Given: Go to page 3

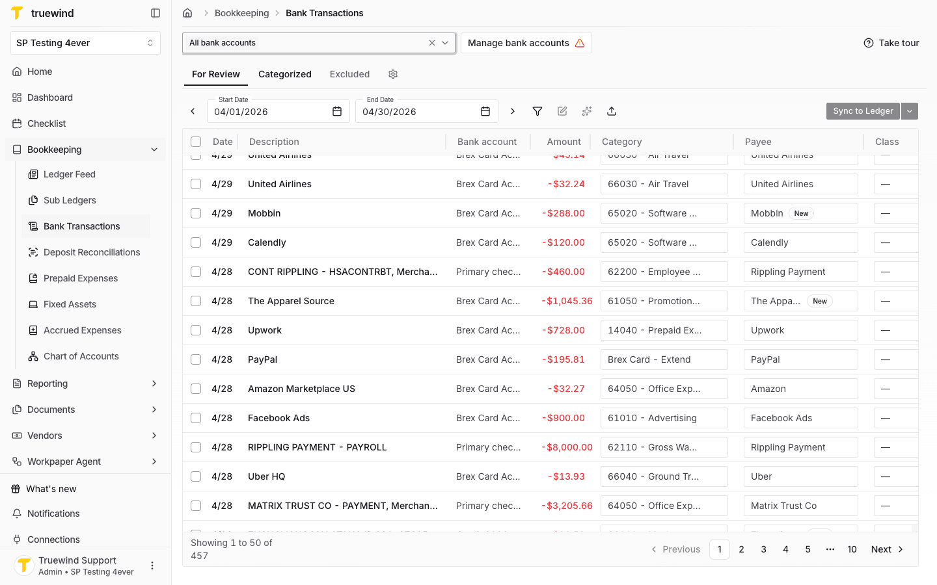Looking at the screenshot, I should click(763, 549).
